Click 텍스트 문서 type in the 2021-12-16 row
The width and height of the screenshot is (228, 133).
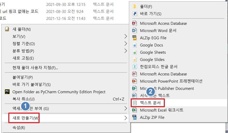103,18
